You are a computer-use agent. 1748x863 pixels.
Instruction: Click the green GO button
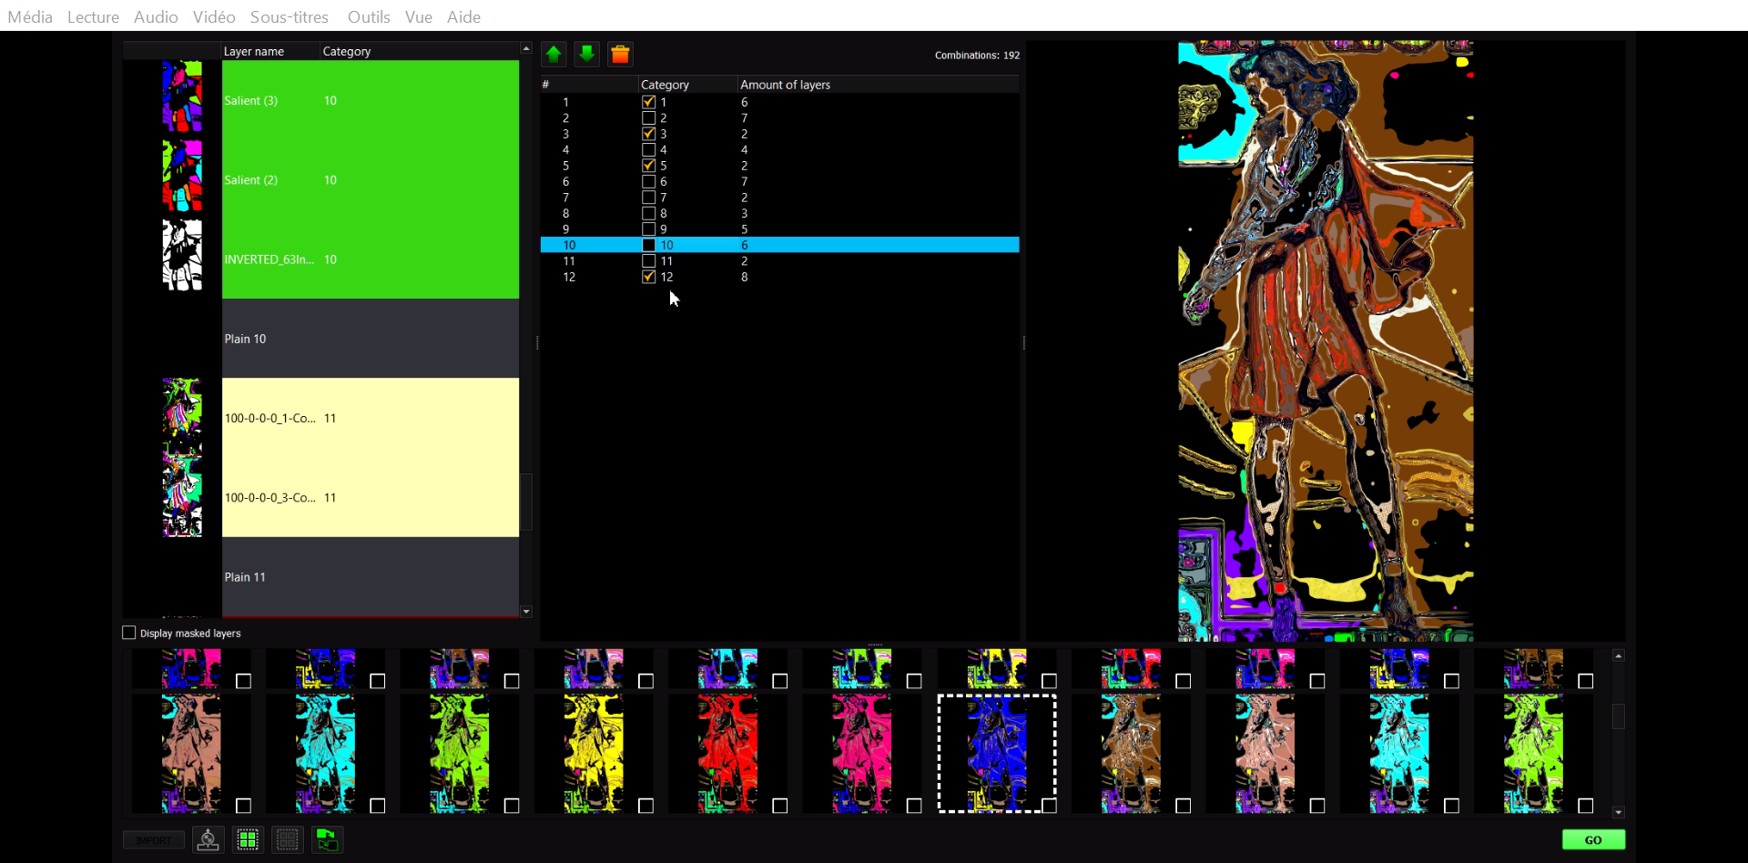click(x=1593, y=840)
